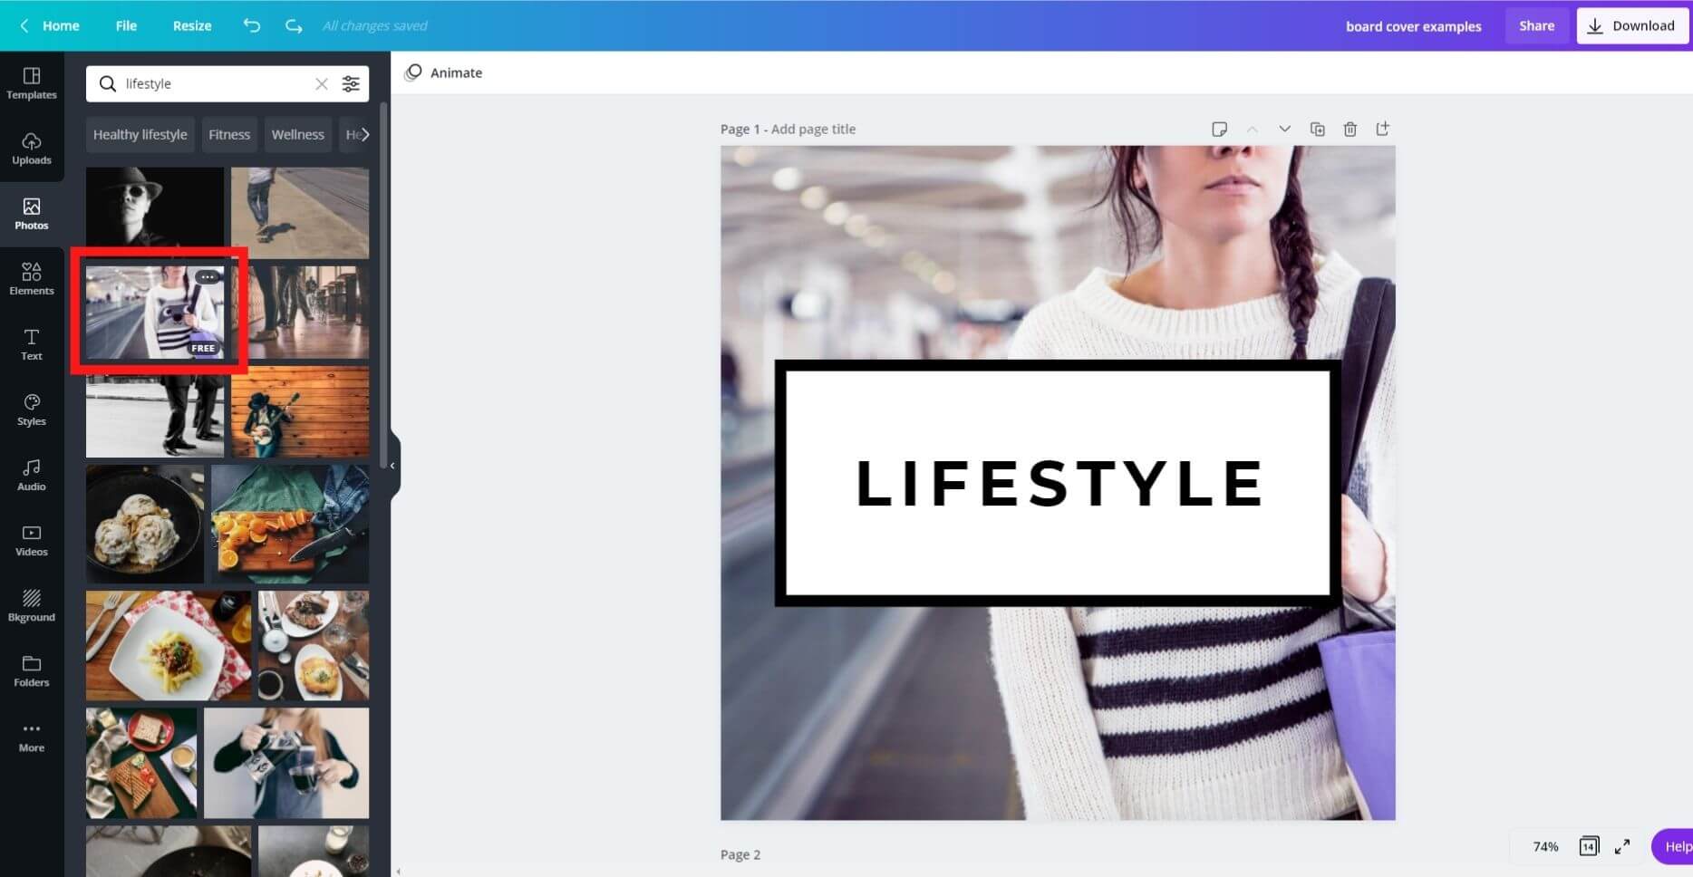1693x877 pixels.
Task: Open the Text panel
Action: click(x=32, y=343)
